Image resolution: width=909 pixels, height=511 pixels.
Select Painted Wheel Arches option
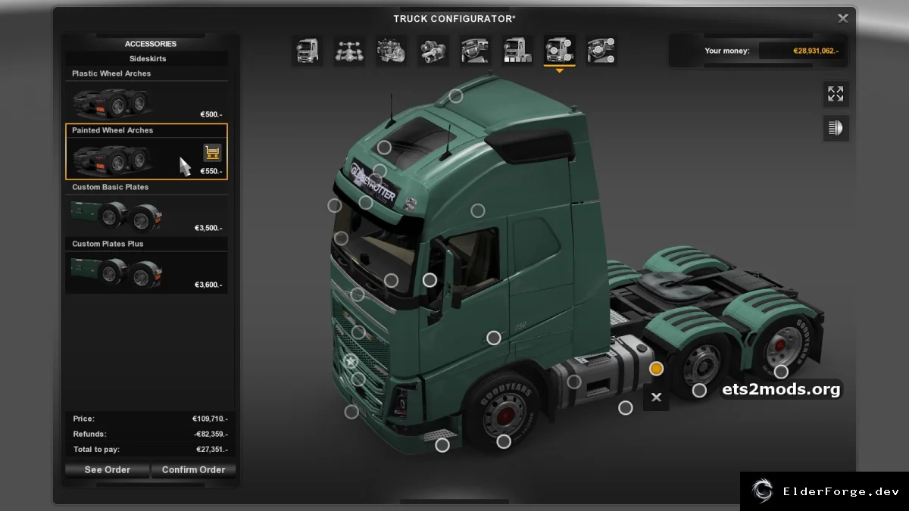tap(146, 152)
